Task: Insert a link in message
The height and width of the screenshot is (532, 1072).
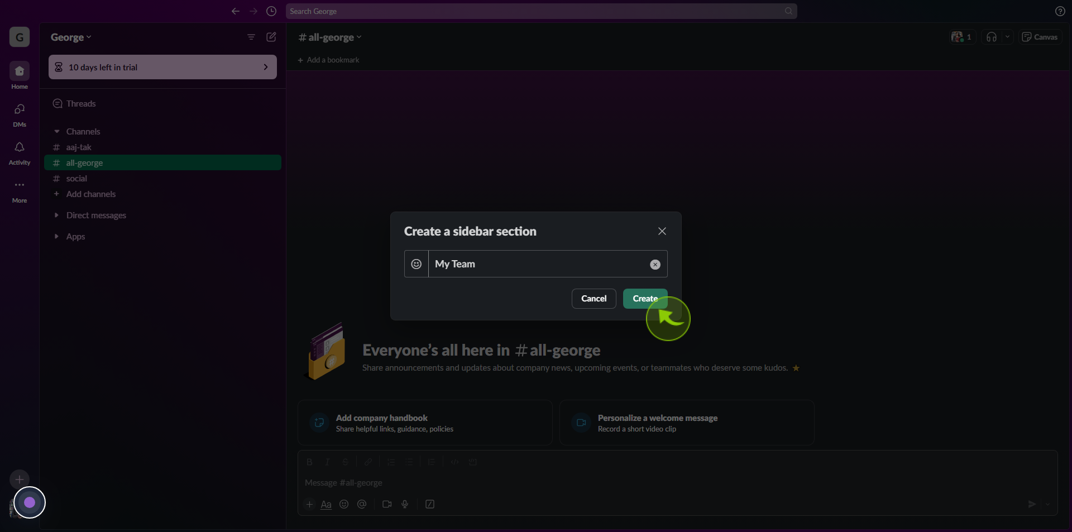Action: point(368,462)
